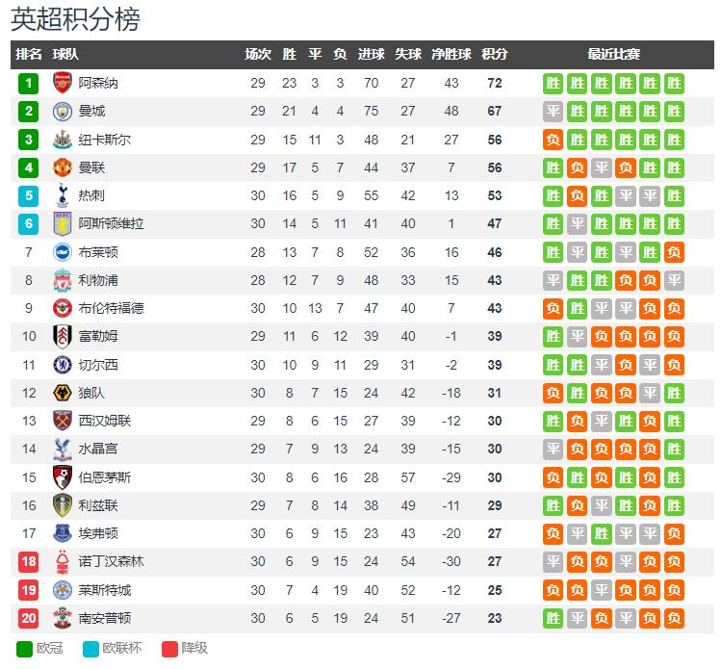Viewport: 722px width, 669px height.
Task: Click the 积分 column header
Action: tap(495, 54)
